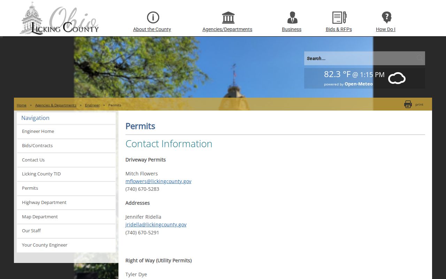The image size is (446, 279).
Task: Click phone number (740) 670-5283
Action: (142, 189)
